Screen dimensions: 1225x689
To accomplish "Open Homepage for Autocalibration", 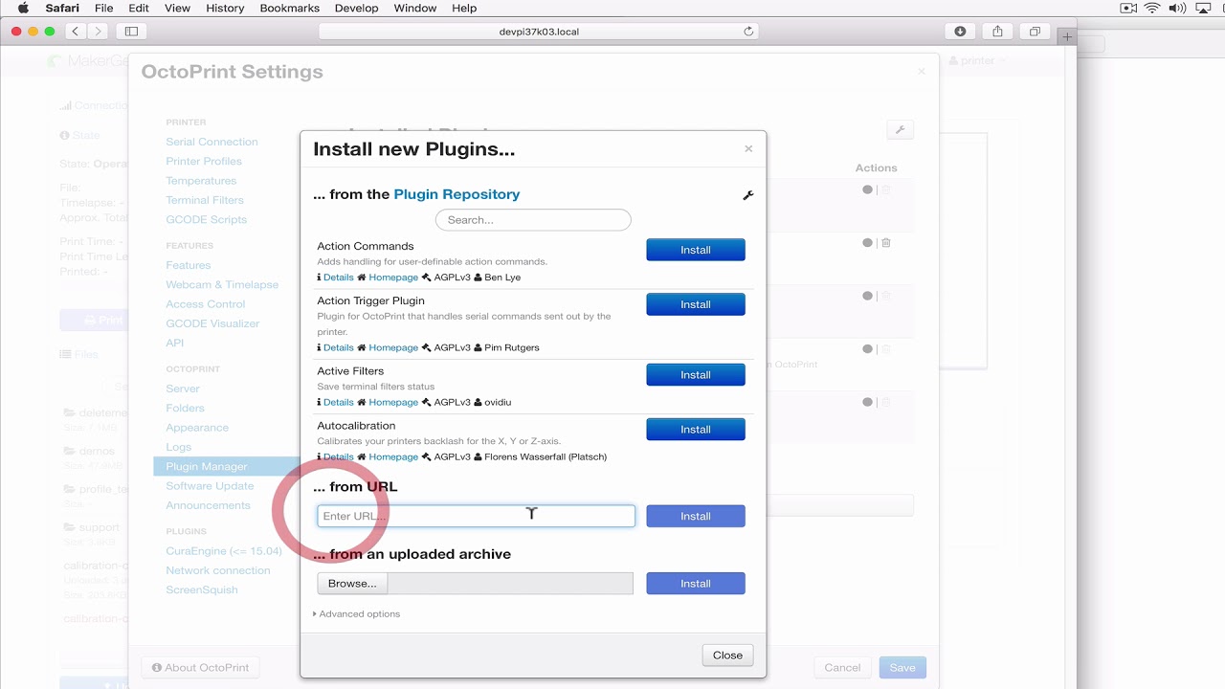I will click(393, 456).
